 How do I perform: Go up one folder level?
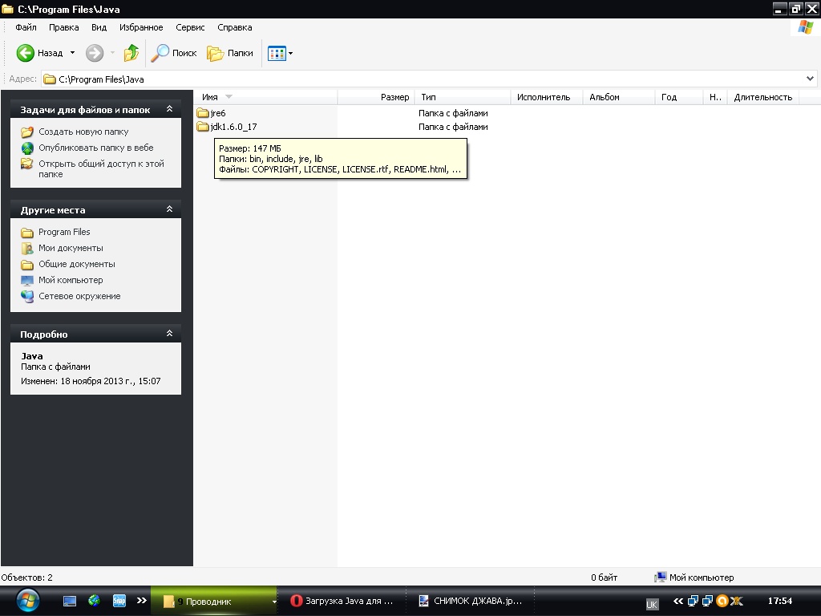click(x=131, y=53)
